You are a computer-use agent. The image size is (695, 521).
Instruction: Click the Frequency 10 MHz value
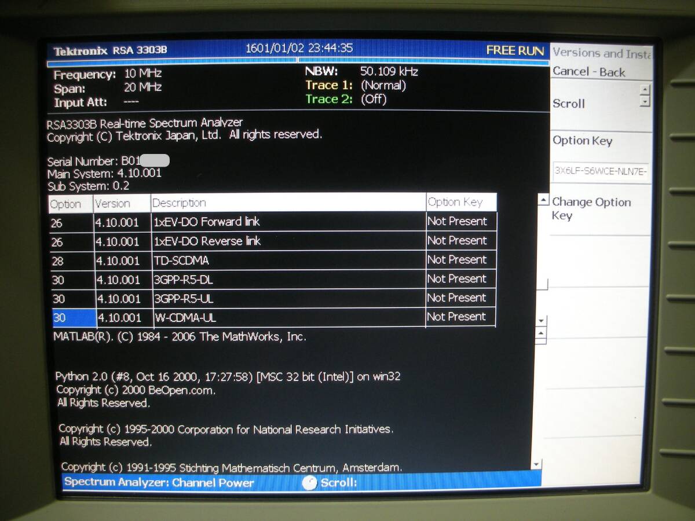[x=142, y=74]
